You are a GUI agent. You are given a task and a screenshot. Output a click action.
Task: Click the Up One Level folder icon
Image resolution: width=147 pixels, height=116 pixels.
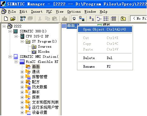[x=123, y=19]
